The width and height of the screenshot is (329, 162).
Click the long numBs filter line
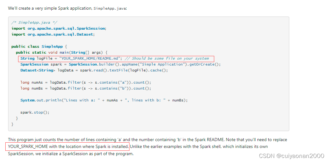tap(86, 88)
